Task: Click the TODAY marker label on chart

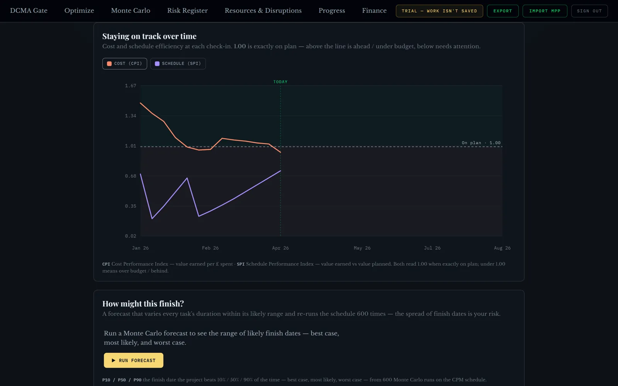Action: click(280, 82)
